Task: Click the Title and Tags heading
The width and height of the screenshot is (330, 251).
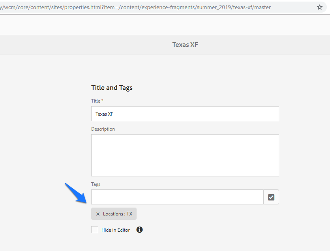Action: click(112, 88)
